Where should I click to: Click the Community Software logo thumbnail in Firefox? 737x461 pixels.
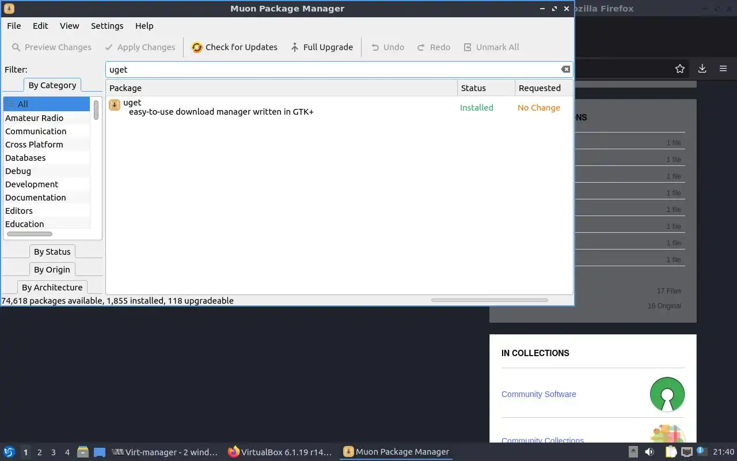667,394
